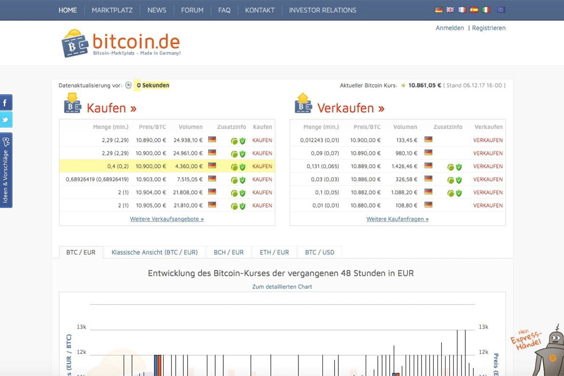Open Weitere Kaufanfragen link

pyautogui.click(x=398, y=219)
